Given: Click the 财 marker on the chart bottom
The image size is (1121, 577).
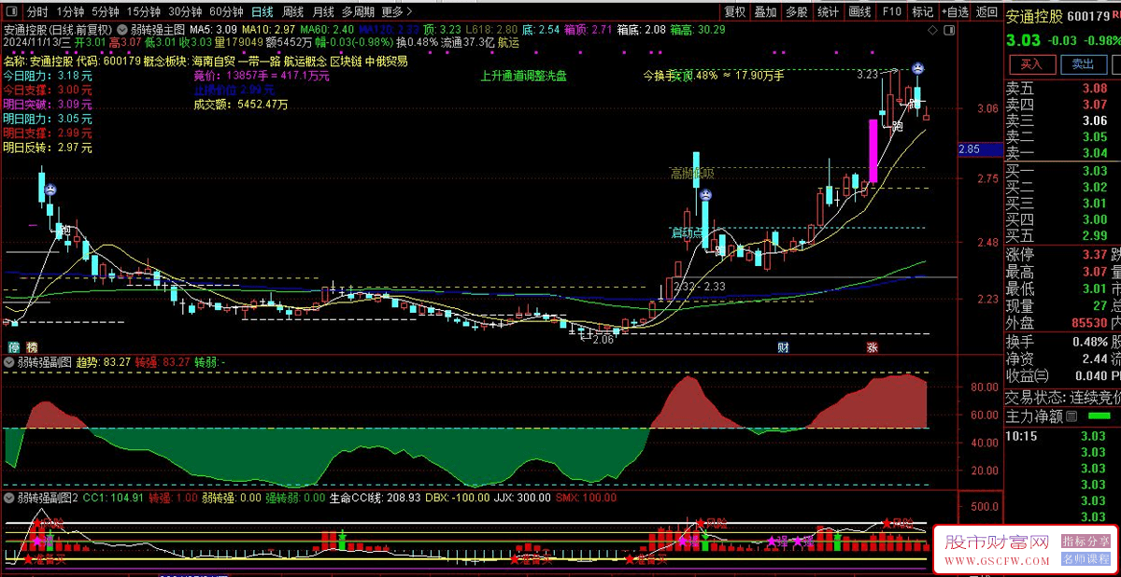Looking at the screenshot, I should click(783, 347).
